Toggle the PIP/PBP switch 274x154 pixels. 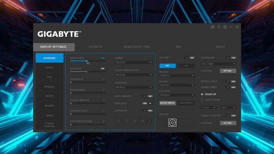(x=189, y=58)
